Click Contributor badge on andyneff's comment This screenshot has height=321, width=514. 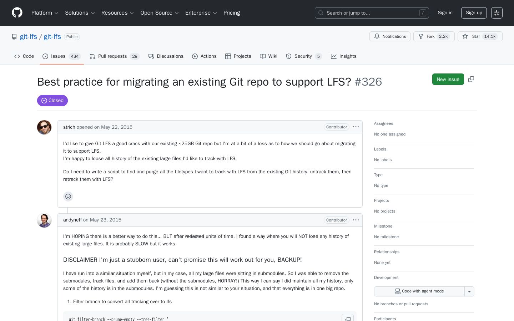tap(337, 220)
